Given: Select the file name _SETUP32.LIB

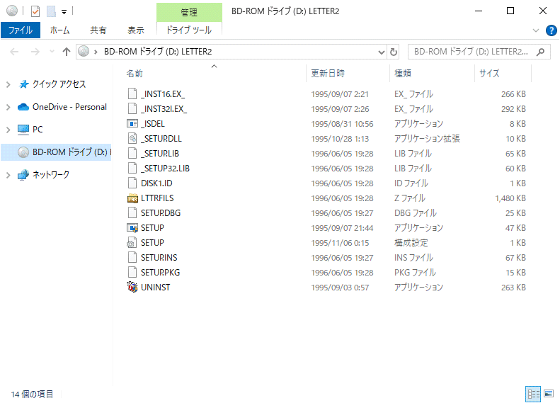Looking at the screenshot, I should pos(165,169).
